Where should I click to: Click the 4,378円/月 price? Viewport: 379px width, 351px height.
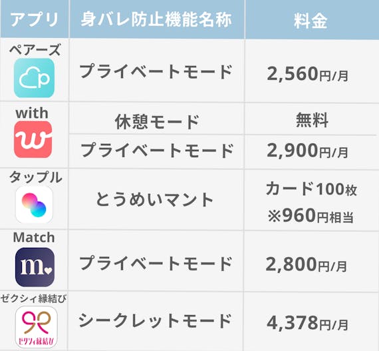(x=307, y=323)
